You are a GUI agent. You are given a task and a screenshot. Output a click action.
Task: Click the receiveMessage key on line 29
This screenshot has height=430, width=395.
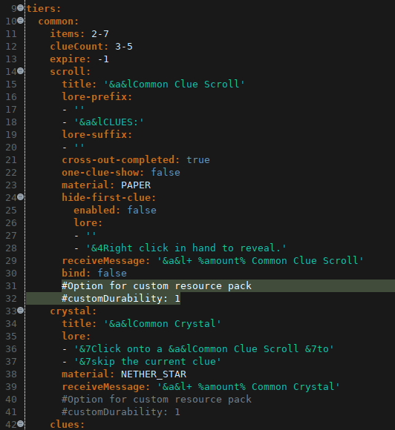[106, 261]
